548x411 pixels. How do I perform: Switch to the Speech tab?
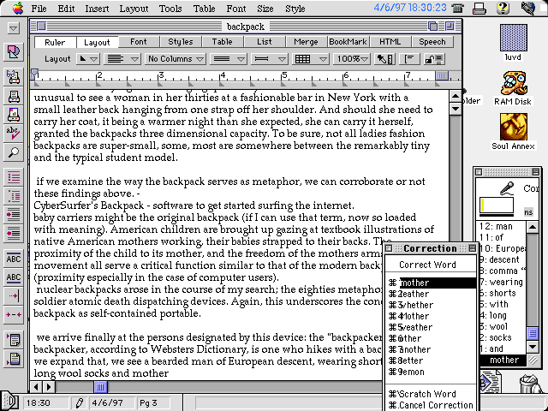coord(432,42)
